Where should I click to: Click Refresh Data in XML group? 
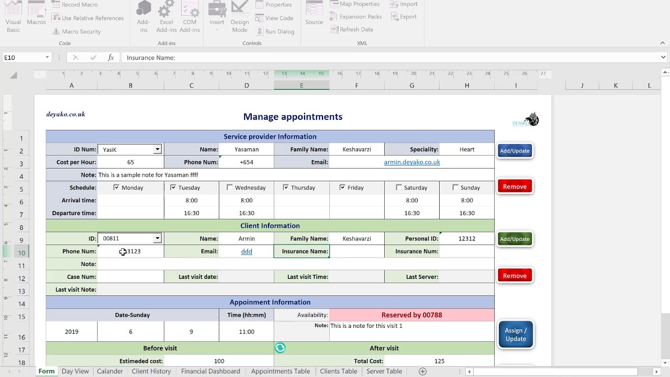click(352, 29)
